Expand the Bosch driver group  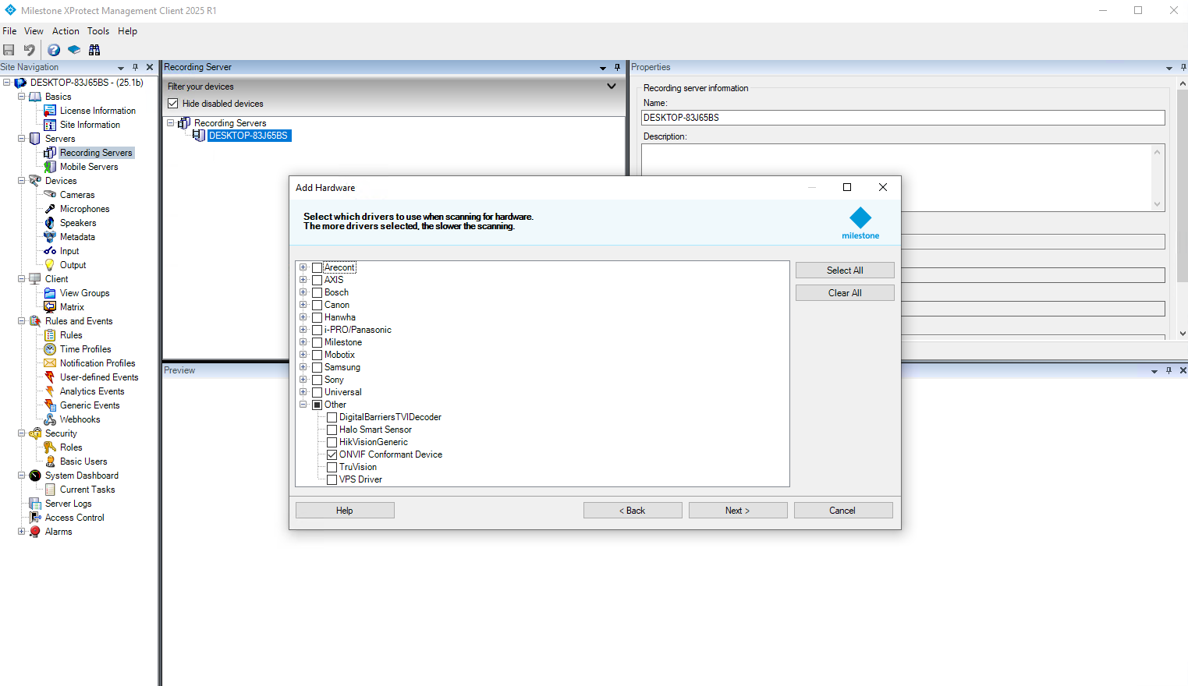point(303,292)
